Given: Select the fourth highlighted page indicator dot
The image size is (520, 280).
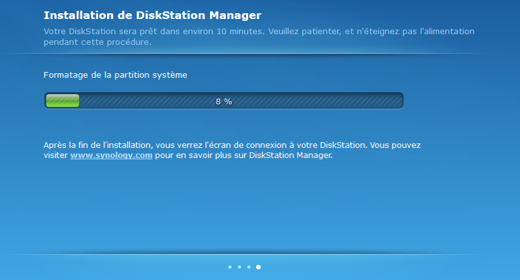Looking at the screenshot, I should pyautogui.click(x=258, y=267).
